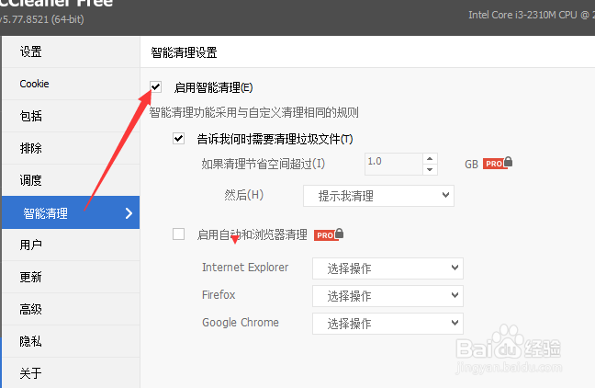Image resolution: width=595 pixels, height=388 pixels.
Task: Open the 高级 advanced section
Action: 71,309
